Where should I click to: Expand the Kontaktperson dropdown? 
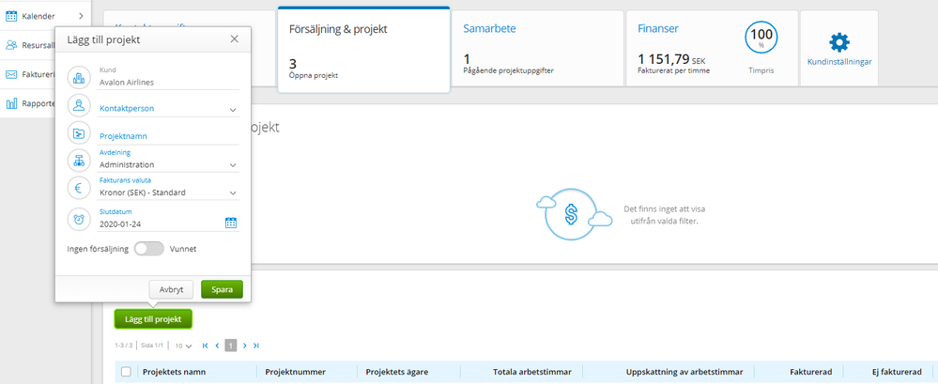pos(233,110)
